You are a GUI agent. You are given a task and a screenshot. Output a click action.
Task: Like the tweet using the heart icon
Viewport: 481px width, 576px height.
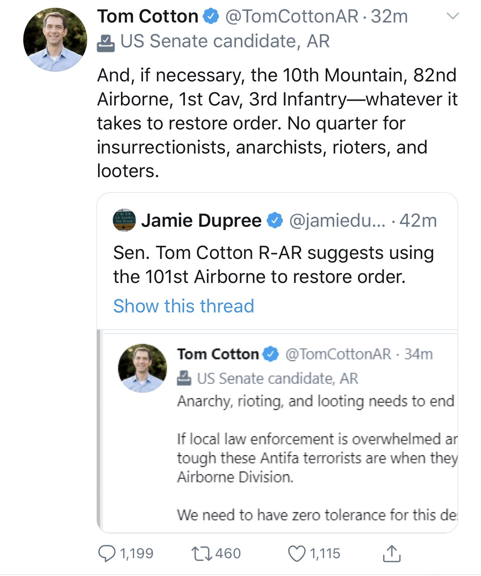pyautogui.click(x=297, y=553)
